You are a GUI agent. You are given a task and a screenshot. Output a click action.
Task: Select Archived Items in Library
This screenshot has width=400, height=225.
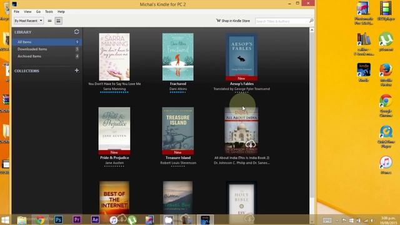coord(47,56)
